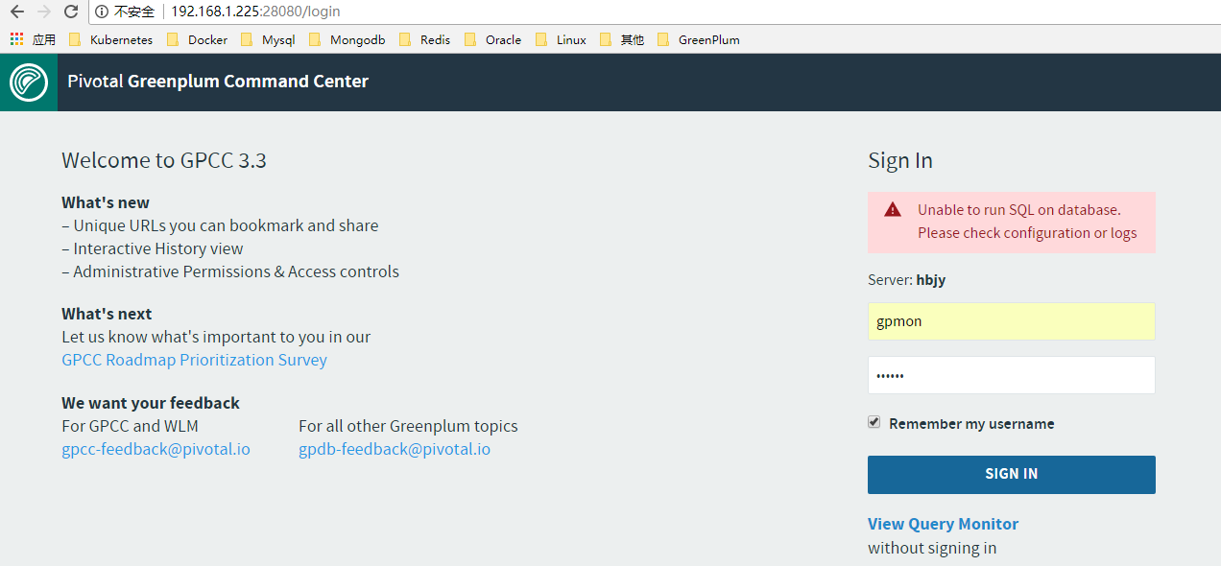
Task: Click Administrative Permissions & Access controls line
Action: [230, 271]
